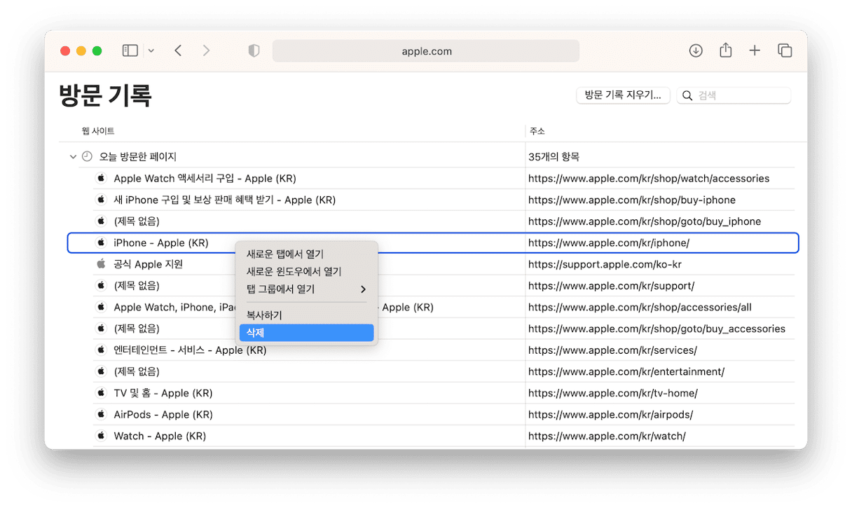Click the submenu arrow beside 탭 그룹에서 열기
Screen dimensions: 852x508
[363, 289]
